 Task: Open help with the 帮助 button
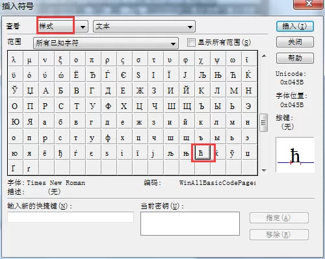point(295,58)
